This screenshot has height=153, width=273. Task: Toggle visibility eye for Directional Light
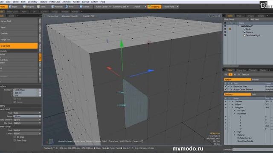point(225,35)
